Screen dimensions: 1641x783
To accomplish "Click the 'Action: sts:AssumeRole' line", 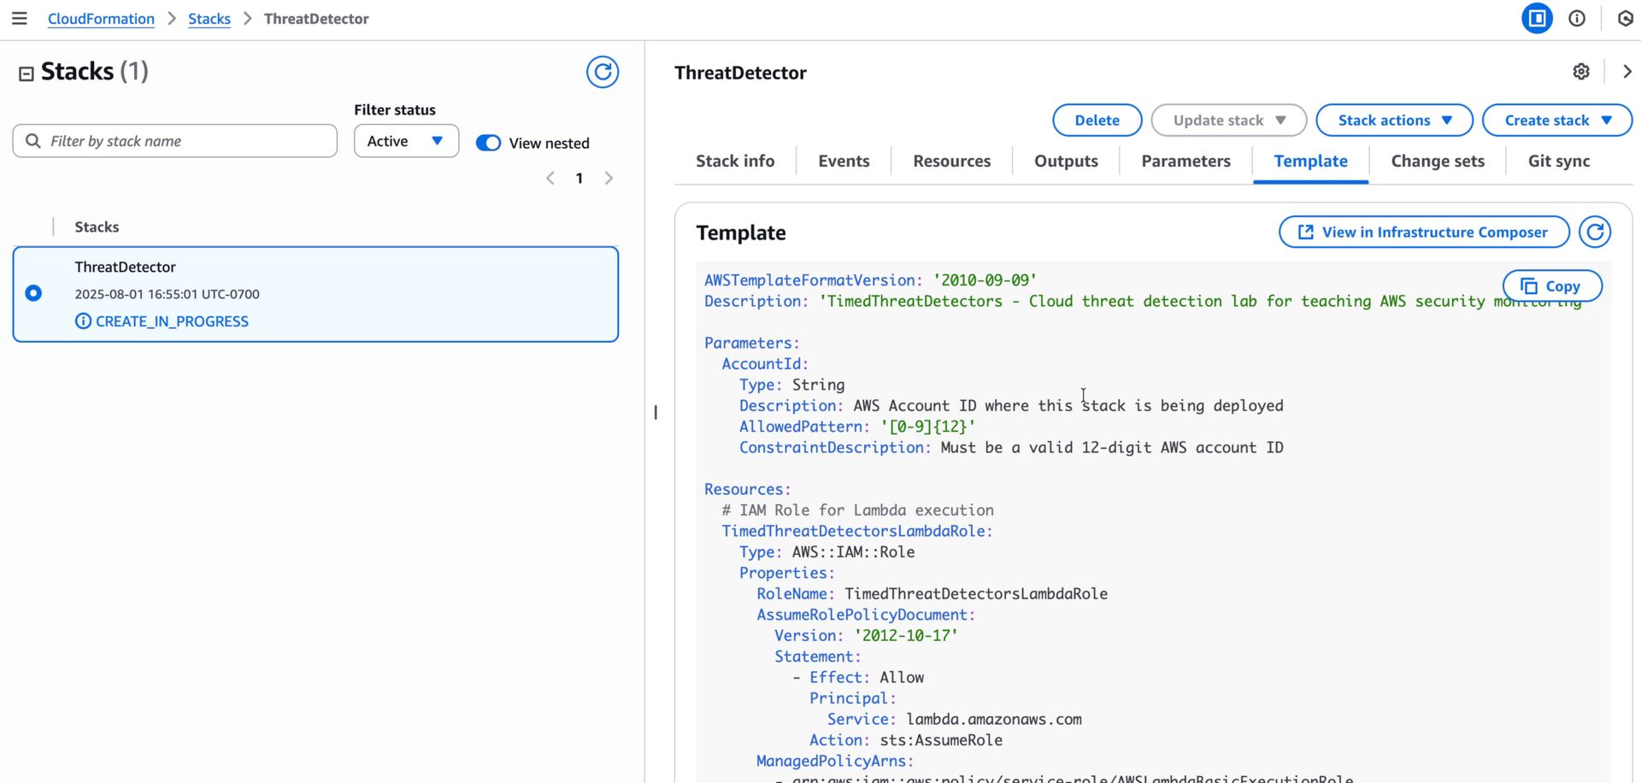I will point(906,740).
